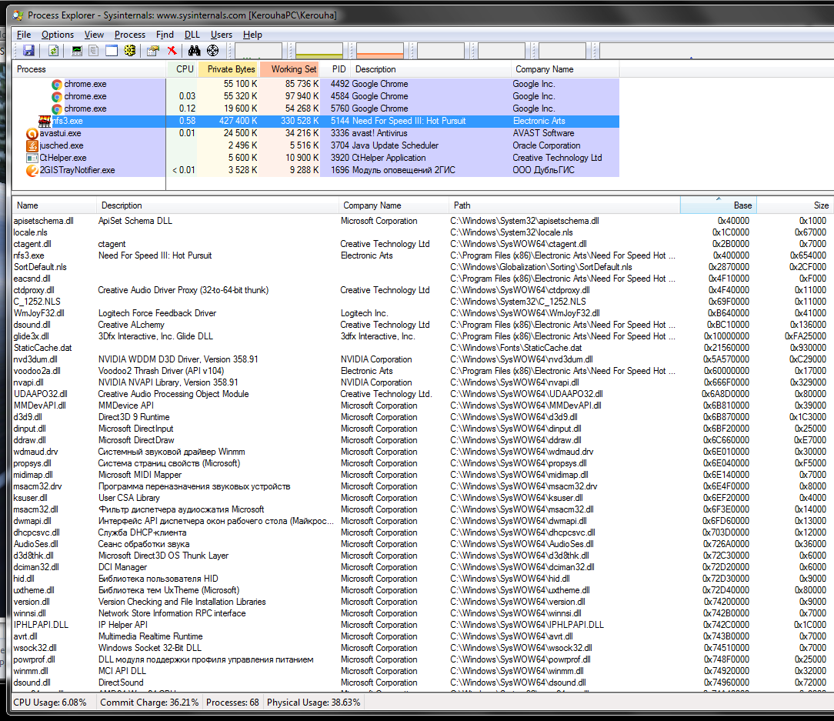The image size is (834, 721).
Task: Select the nfs3.exe process row
Action: tap(68, 121)
